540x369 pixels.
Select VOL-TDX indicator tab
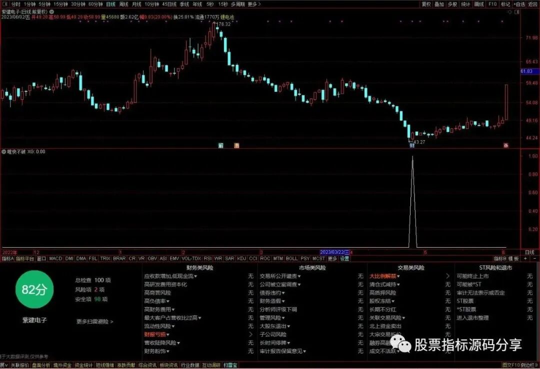pyautogui.click(x=191, y=259)
